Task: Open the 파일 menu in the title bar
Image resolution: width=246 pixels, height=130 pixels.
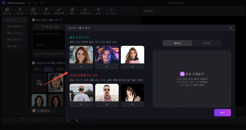Action: click(29, 3)
